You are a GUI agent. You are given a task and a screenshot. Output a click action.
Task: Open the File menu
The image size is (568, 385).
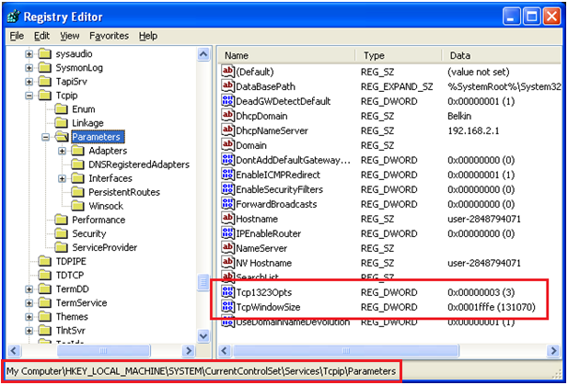point(17,36)
